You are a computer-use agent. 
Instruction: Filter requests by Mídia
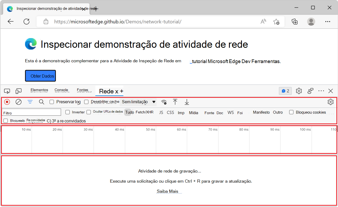point(193,113)
